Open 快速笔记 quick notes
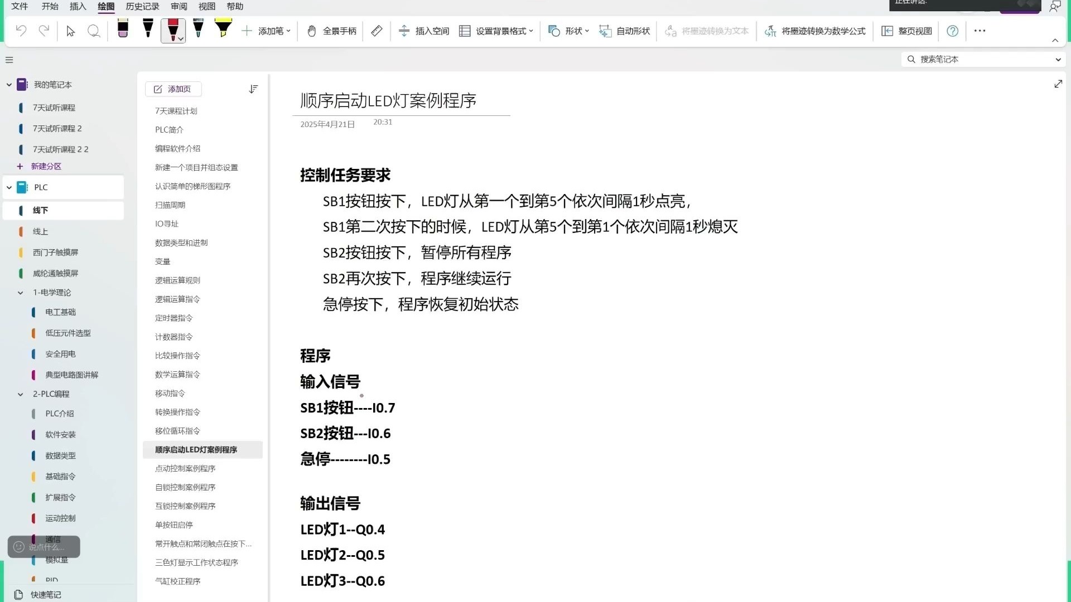Viewport: 1071px width, 602px height. tap(38, 595)
